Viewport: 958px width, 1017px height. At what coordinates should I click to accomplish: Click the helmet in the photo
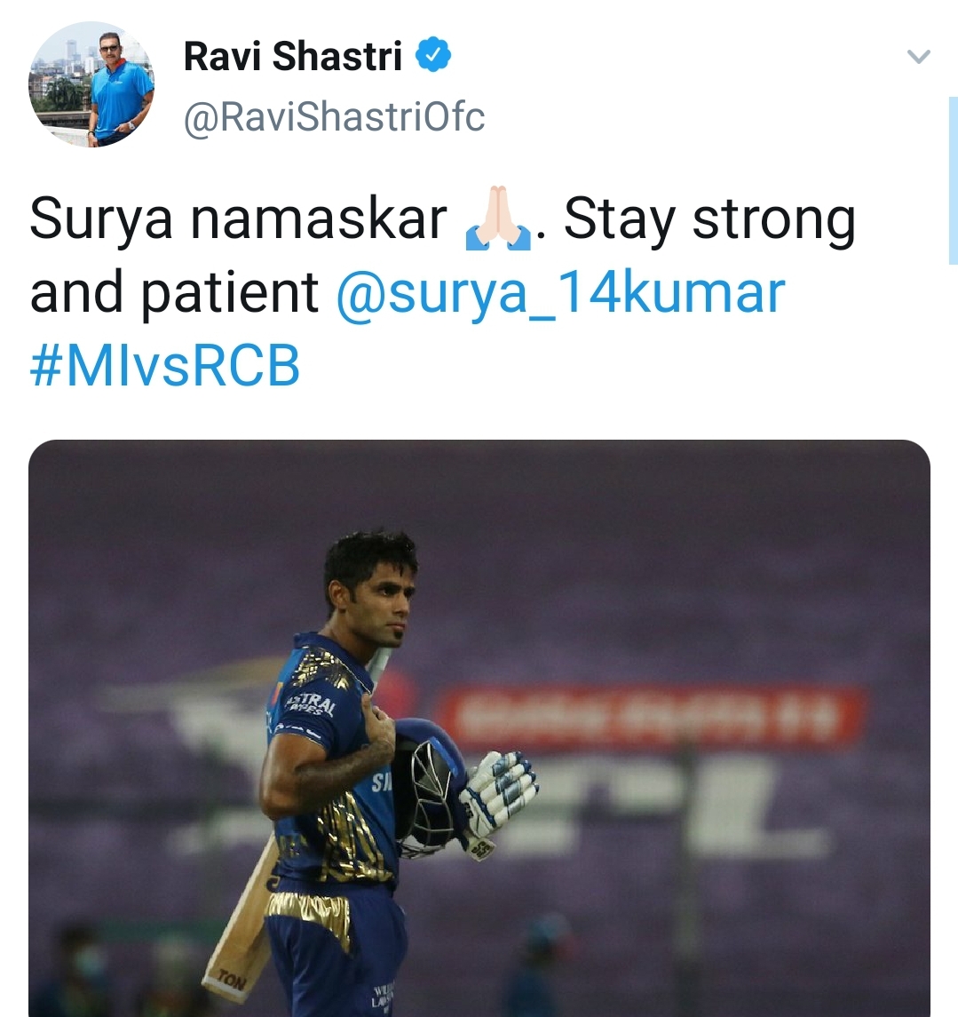coord(428,787)
